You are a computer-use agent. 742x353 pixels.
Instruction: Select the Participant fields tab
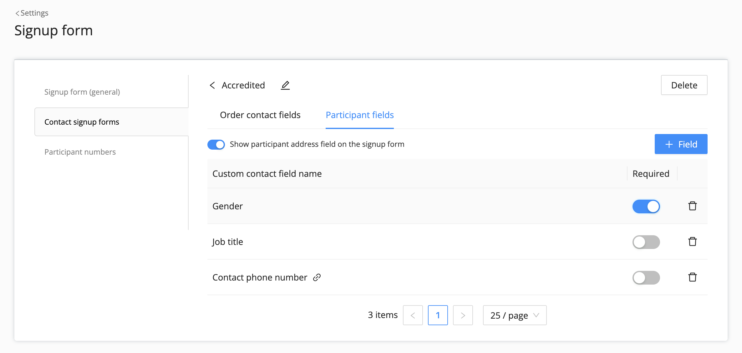tap(359, 115)
